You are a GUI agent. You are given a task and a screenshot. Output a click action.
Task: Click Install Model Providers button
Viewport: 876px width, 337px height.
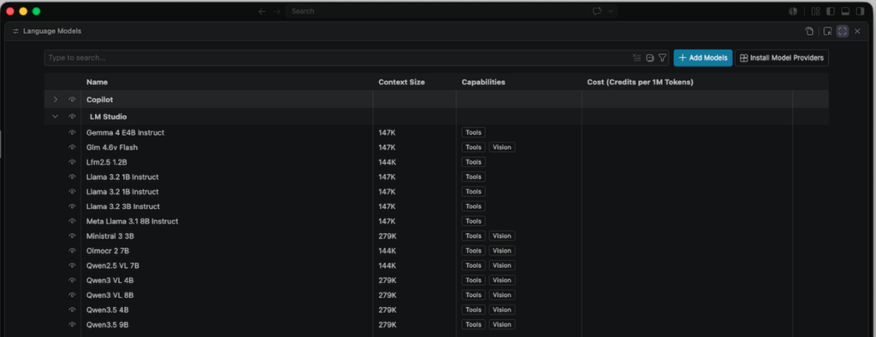tap(782, 58)
